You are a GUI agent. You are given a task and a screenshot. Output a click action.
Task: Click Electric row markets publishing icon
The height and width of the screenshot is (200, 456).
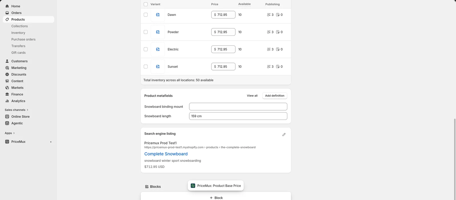[269, 49]
